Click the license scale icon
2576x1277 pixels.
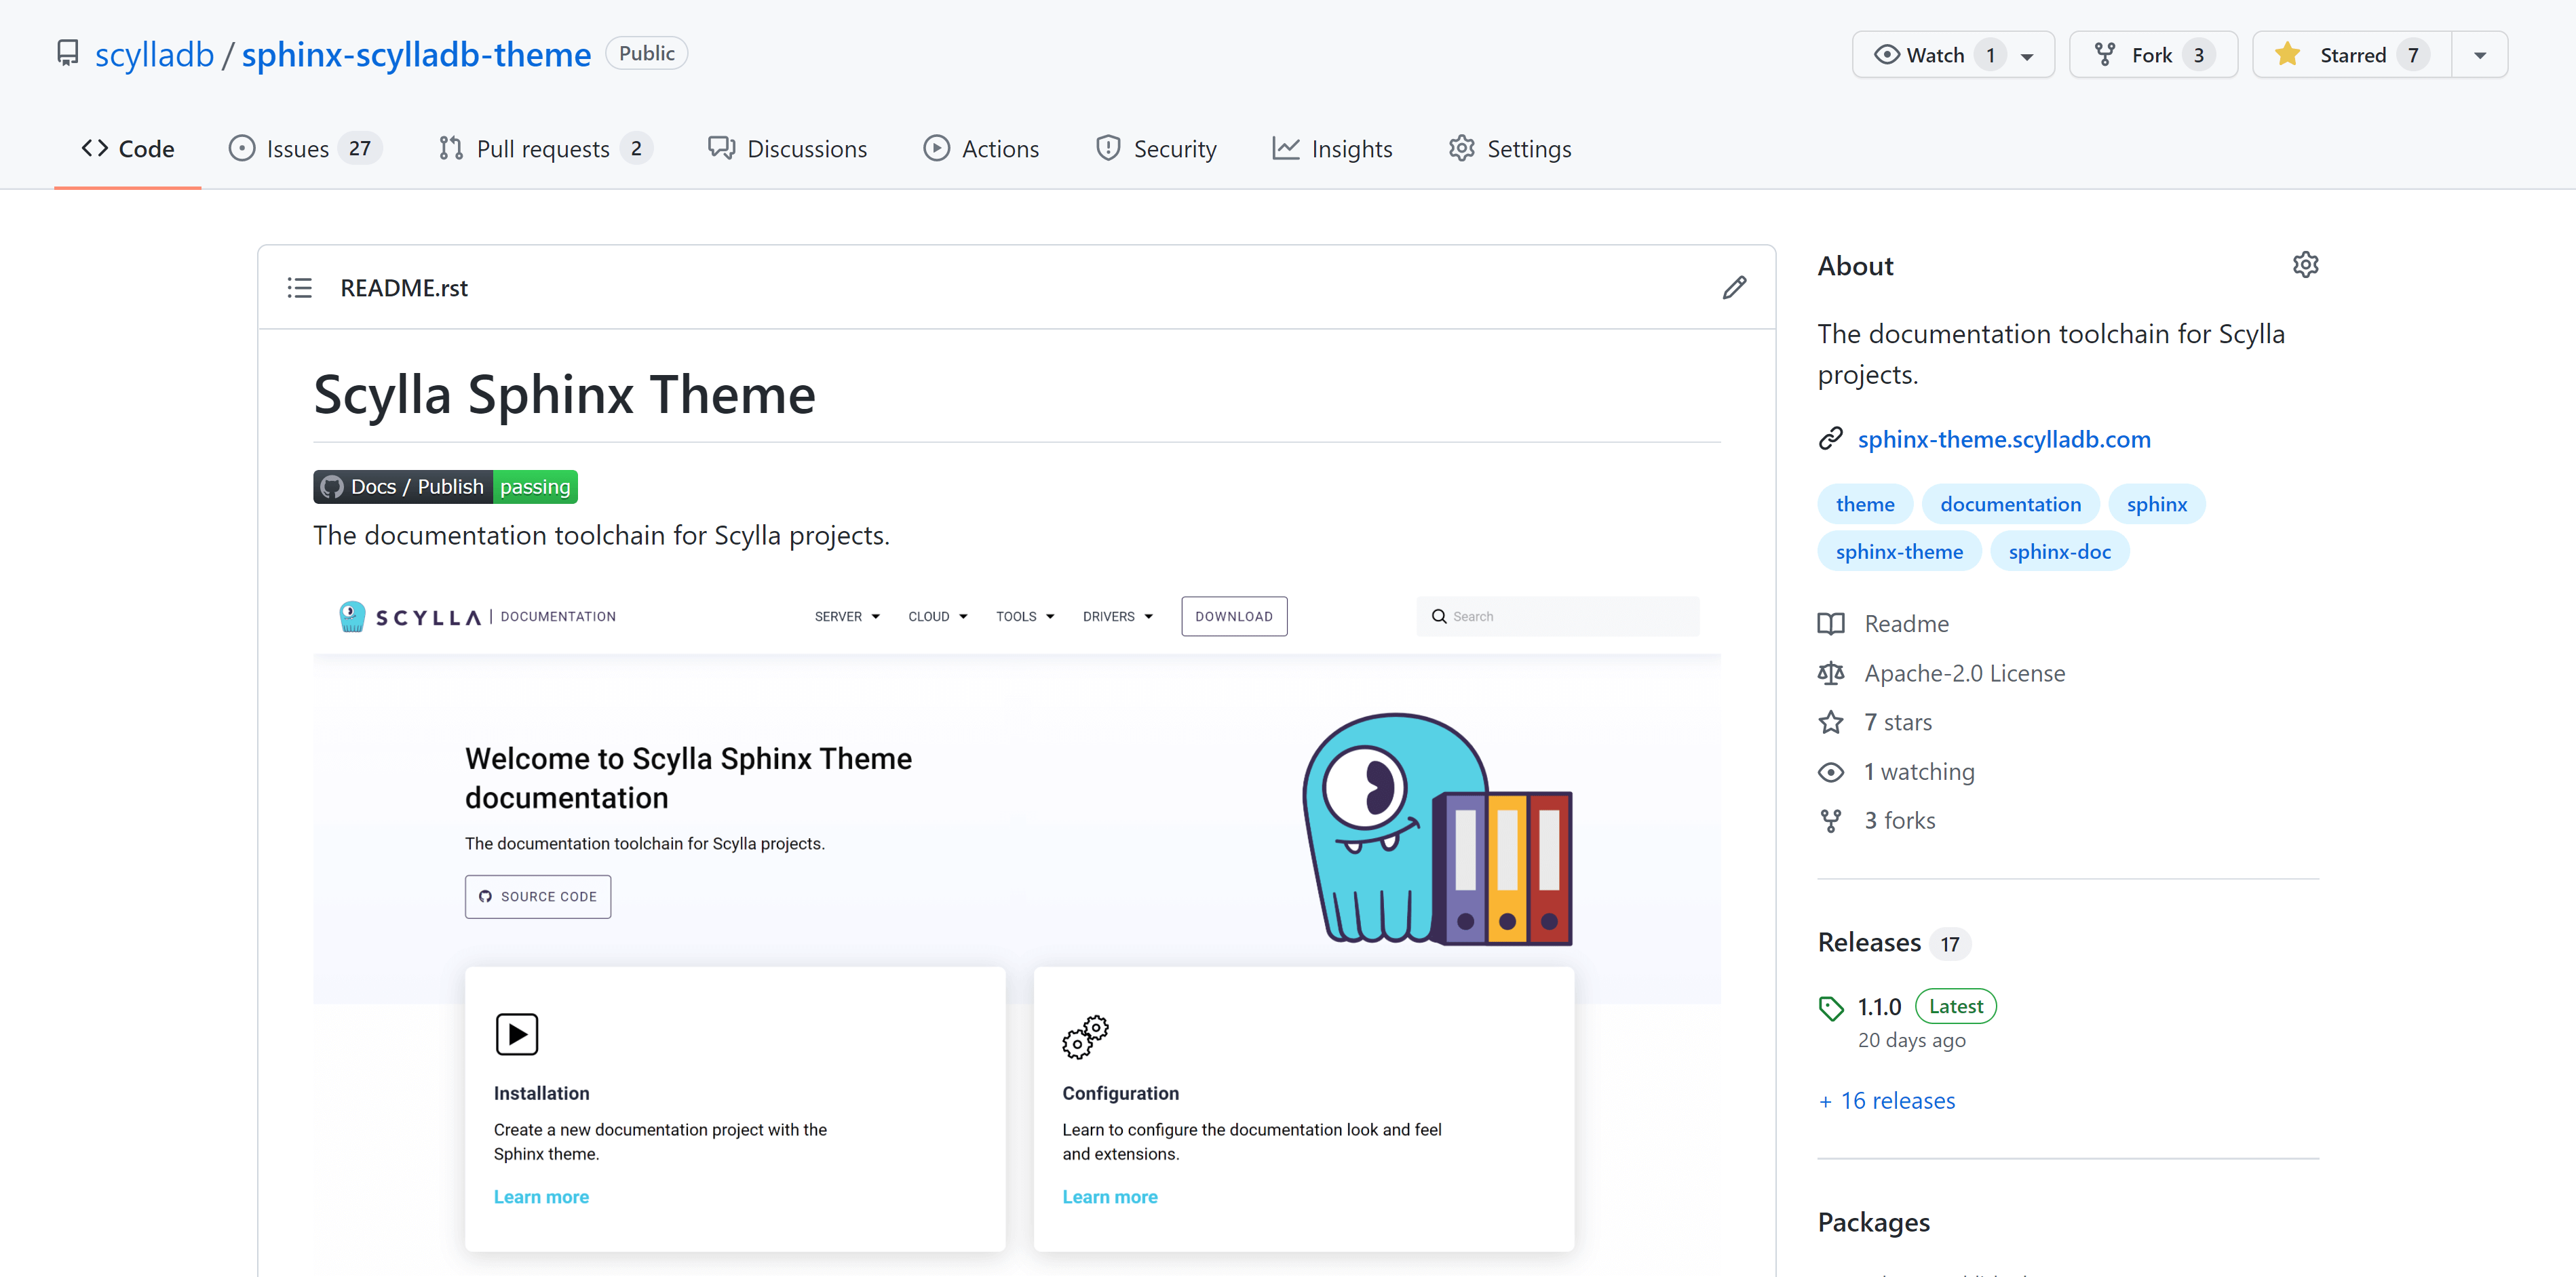1831,673
